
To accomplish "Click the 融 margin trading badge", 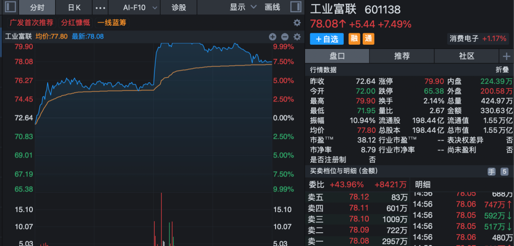I will [x=354, y=39].
